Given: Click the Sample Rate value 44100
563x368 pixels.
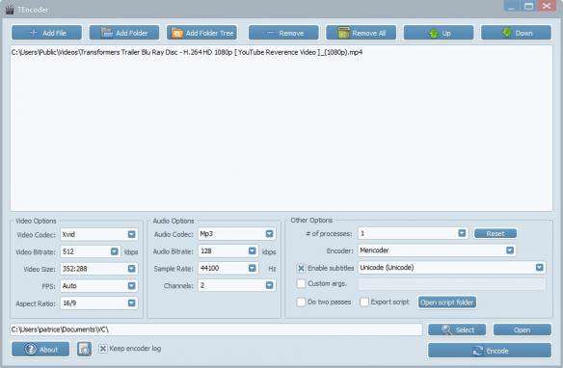Looking at the screenshot, I should coord(210,268).
